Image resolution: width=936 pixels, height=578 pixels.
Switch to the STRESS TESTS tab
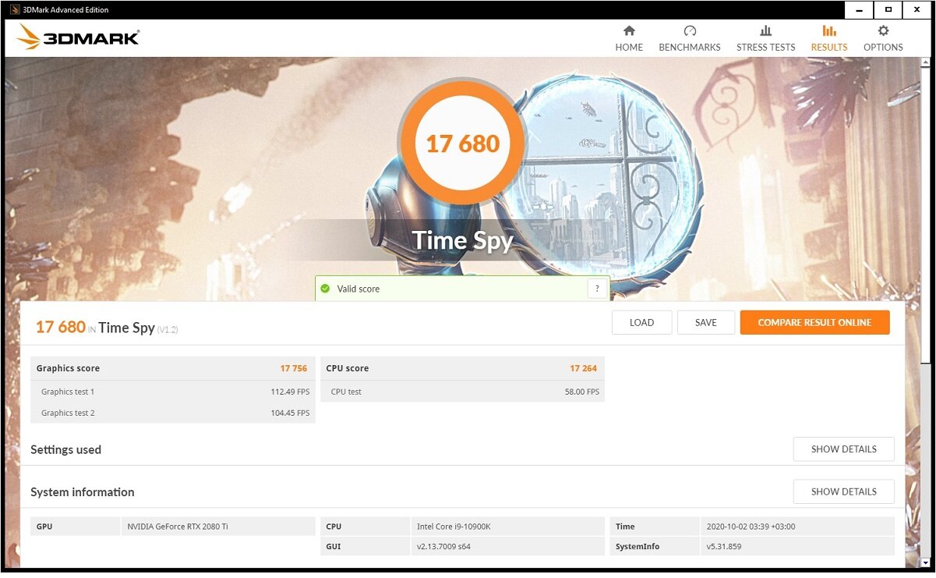(765, 38)
